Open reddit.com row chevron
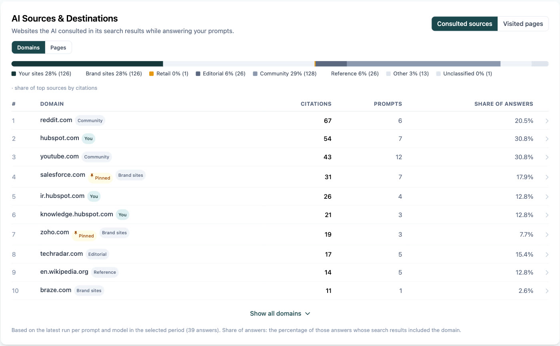 click(x=547, y=121)
